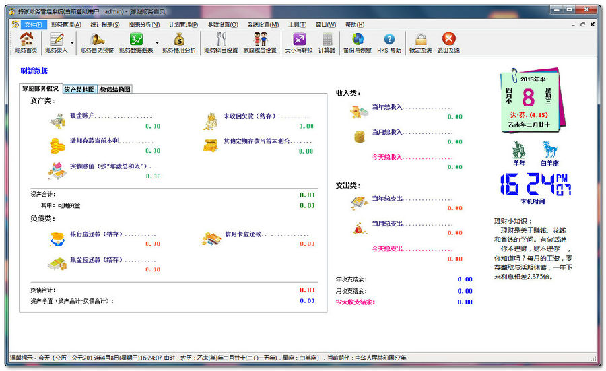Viewport: 606px width, 371px height.
Task: Launch the 计算器 calculator tool
Action: [327, 43]
